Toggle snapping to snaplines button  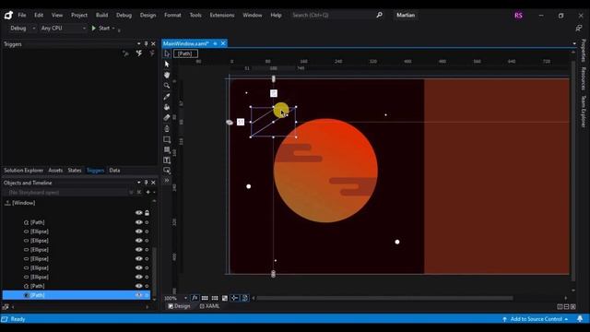click(234, 298)
